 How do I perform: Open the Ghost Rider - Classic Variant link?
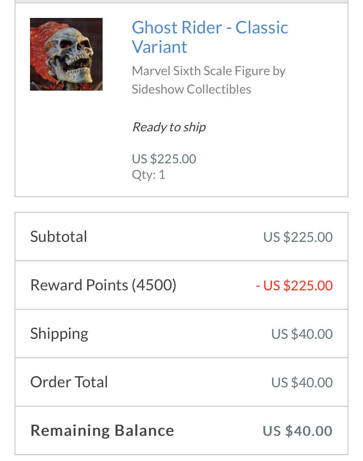coord(210,37)
